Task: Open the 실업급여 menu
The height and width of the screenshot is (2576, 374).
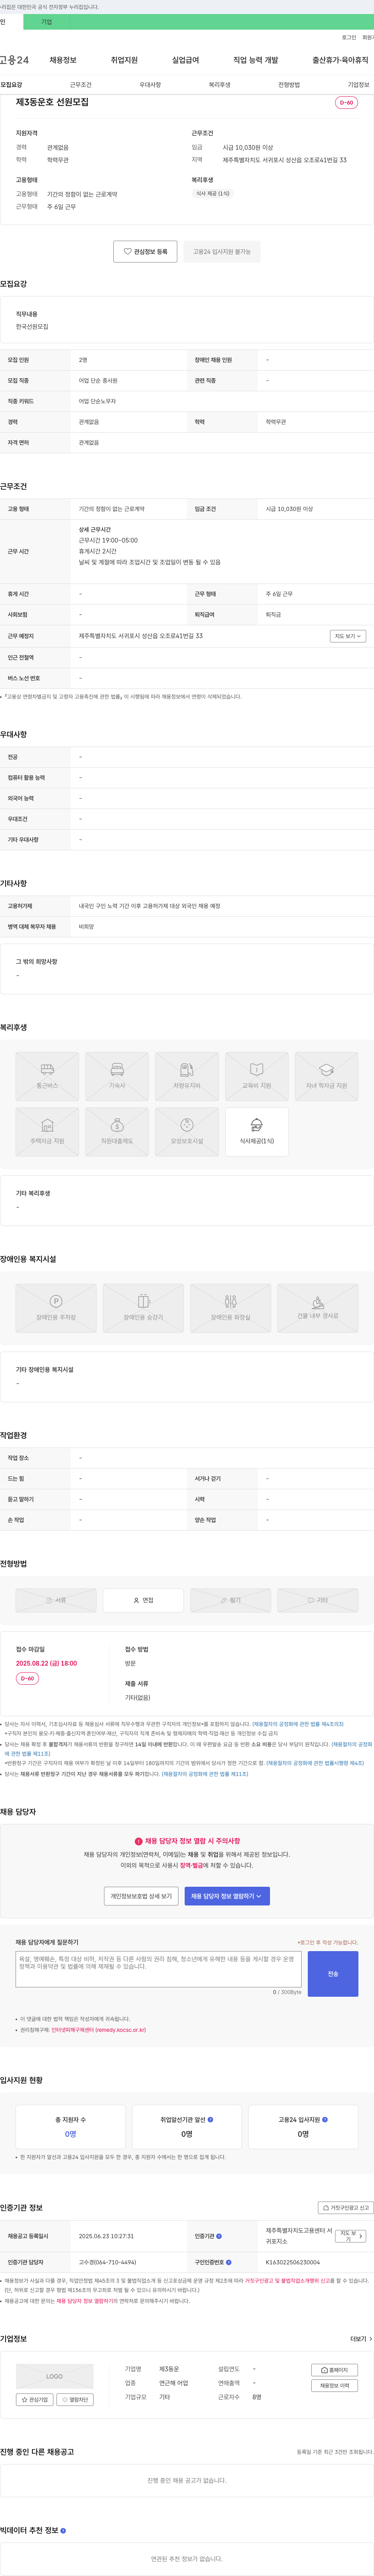Action: [185, 60]
